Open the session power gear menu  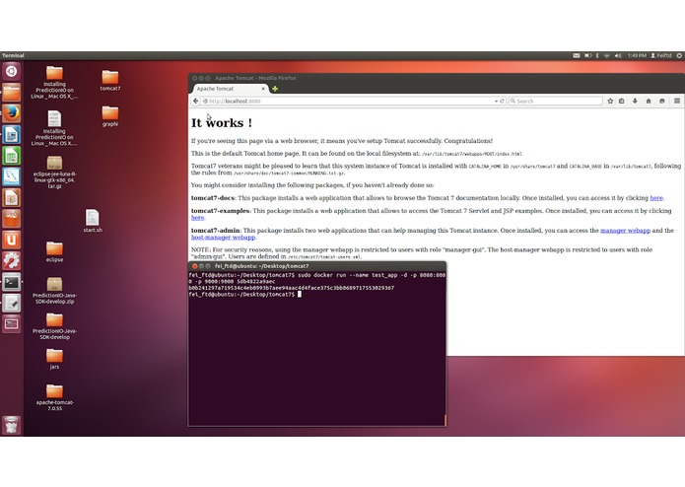[x=679, y=55]
